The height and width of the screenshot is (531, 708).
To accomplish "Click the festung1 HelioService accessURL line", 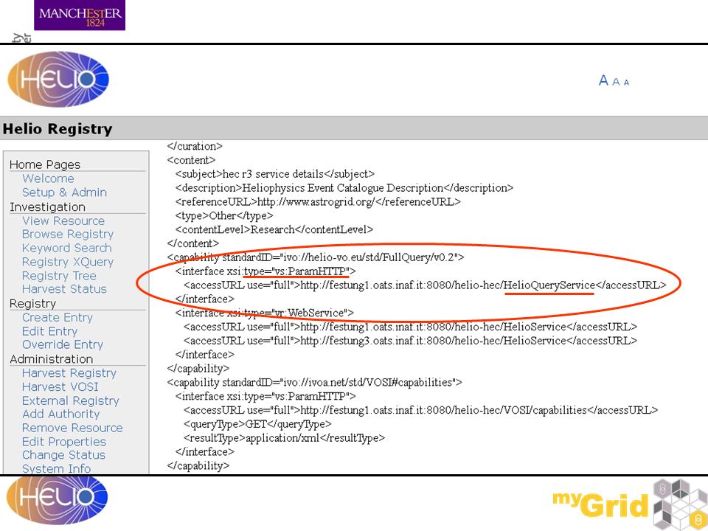I will 411,327.
